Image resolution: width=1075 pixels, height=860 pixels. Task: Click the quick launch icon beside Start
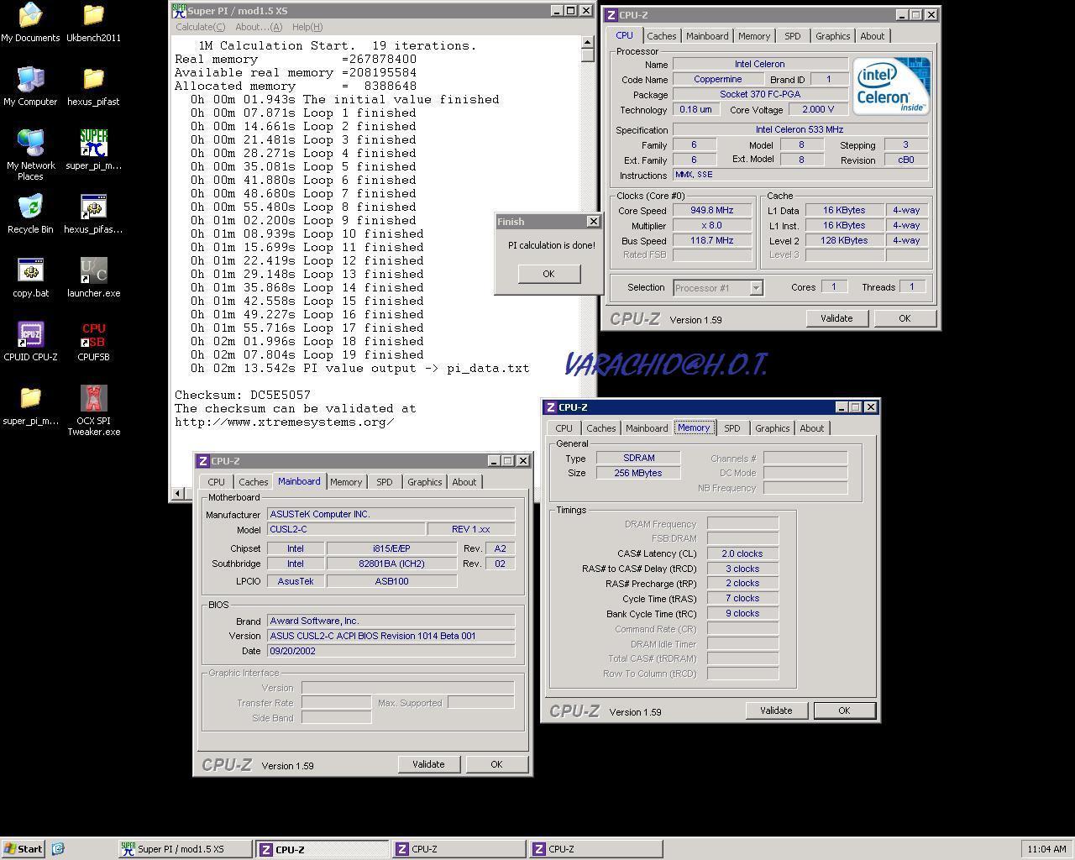click(58, 849)
